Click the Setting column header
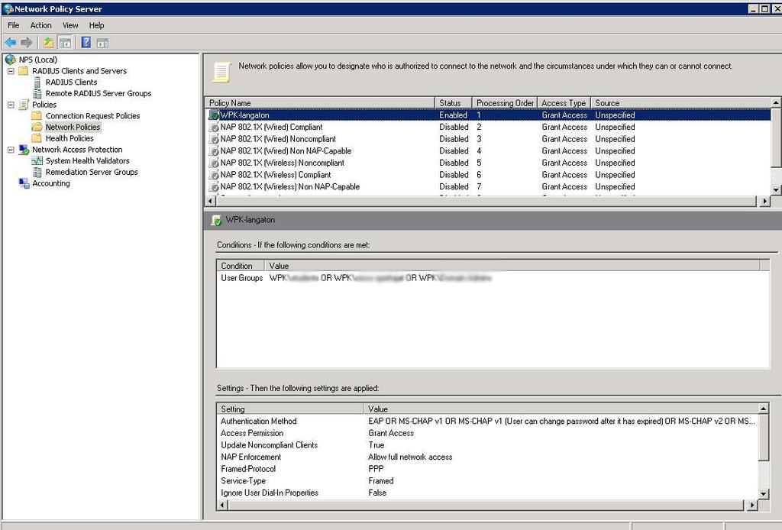Screen dimensions: 782x530 [x=290, y=409]
